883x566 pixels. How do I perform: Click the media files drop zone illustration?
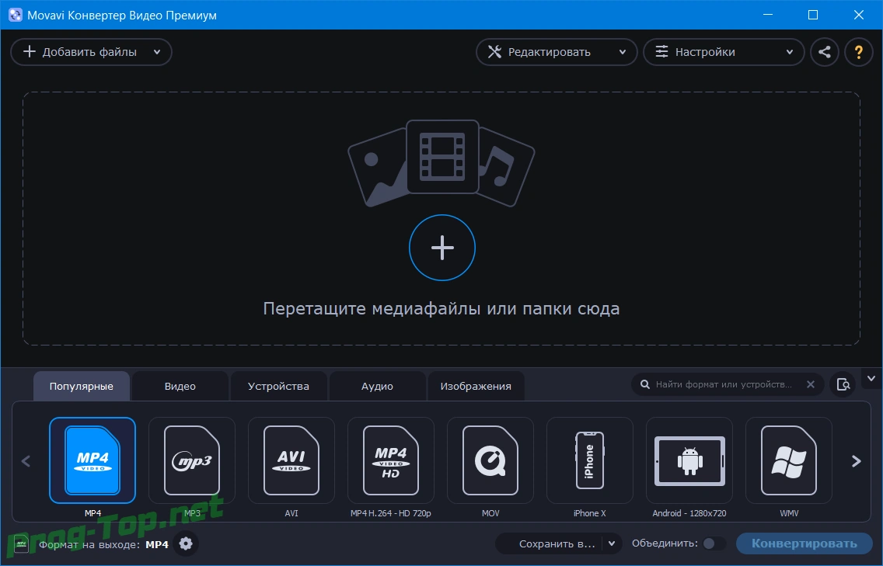(441, 163)
